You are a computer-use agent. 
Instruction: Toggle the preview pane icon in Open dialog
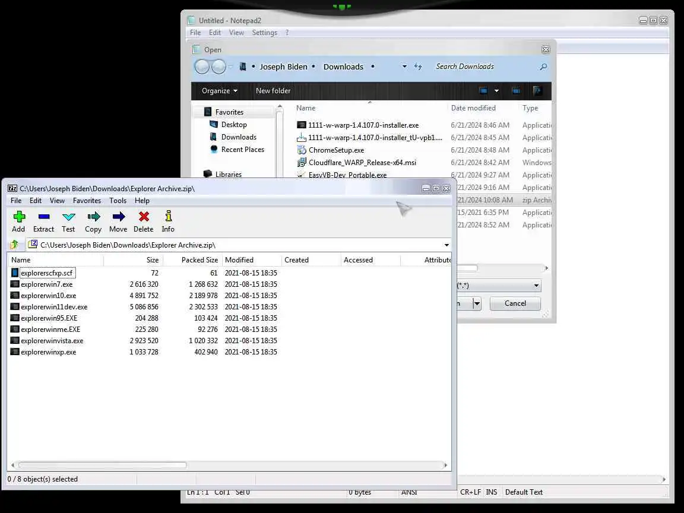[515, 91]
